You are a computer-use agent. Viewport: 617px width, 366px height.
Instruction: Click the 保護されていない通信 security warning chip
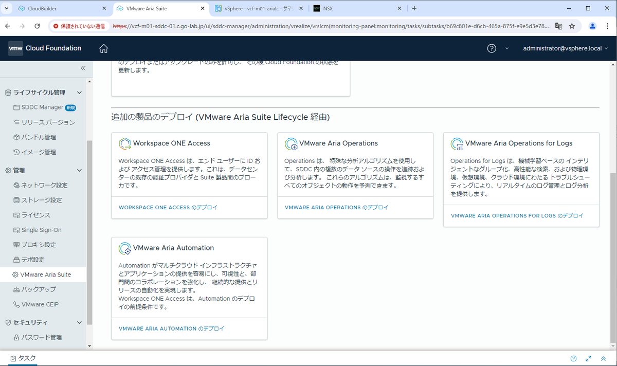79,26
